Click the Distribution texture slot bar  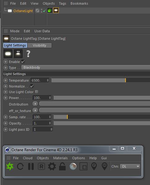pyautogui.click(x=95, y=104)
